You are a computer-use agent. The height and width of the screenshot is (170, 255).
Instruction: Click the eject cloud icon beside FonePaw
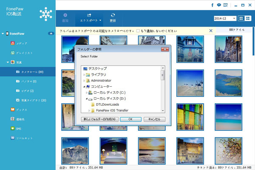51,33
